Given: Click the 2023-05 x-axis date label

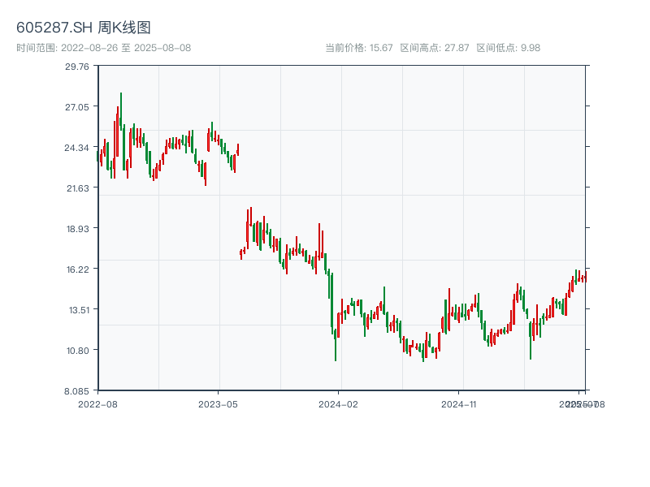Looking at the screenshot, I should click(218, 403).
